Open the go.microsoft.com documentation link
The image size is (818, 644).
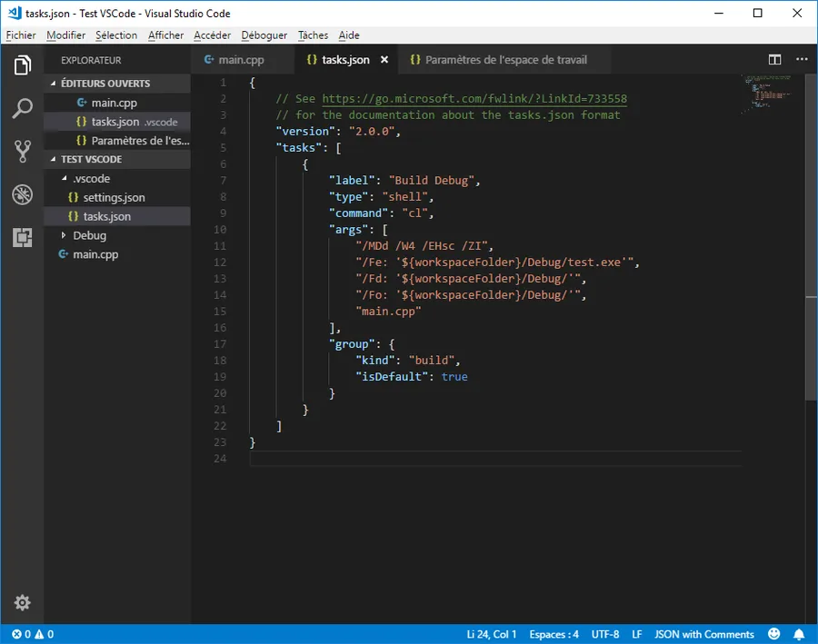474,99
